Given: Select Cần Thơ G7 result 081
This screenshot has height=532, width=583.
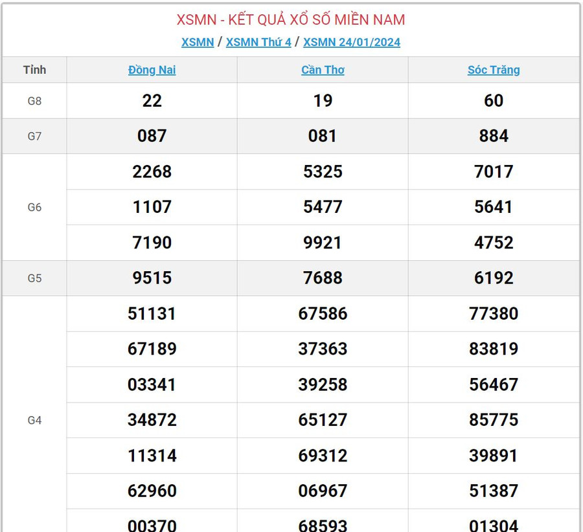Looking at the screenshot, I should pyautogui.click(x=323, y=136).
